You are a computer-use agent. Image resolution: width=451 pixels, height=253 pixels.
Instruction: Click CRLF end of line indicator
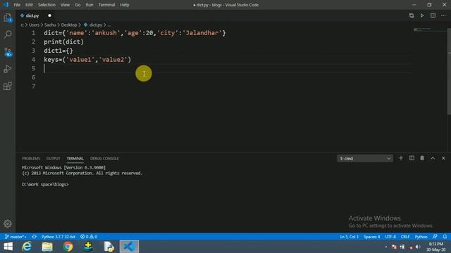tap(405, 237)
